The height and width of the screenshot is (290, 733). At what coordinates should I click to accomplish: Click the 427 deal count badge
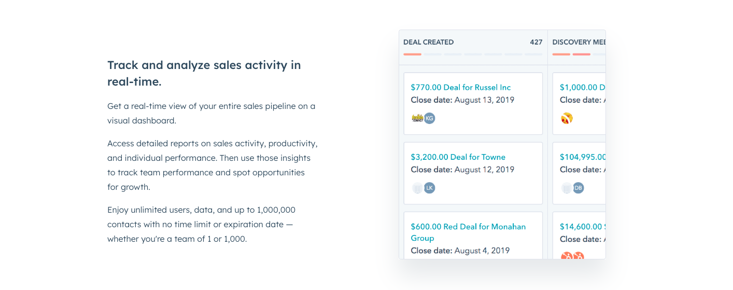click(x=536, y=42)
